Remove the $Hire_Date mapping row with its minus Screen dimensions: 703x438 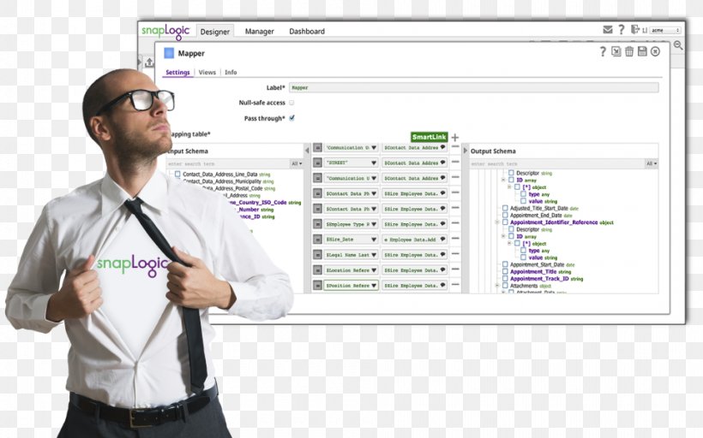(455, 239)
